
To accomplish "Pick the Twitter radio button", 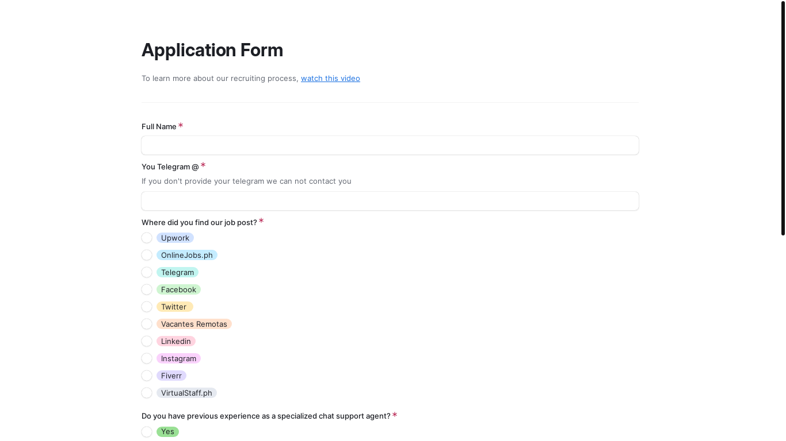I will (x=147, y=307).
